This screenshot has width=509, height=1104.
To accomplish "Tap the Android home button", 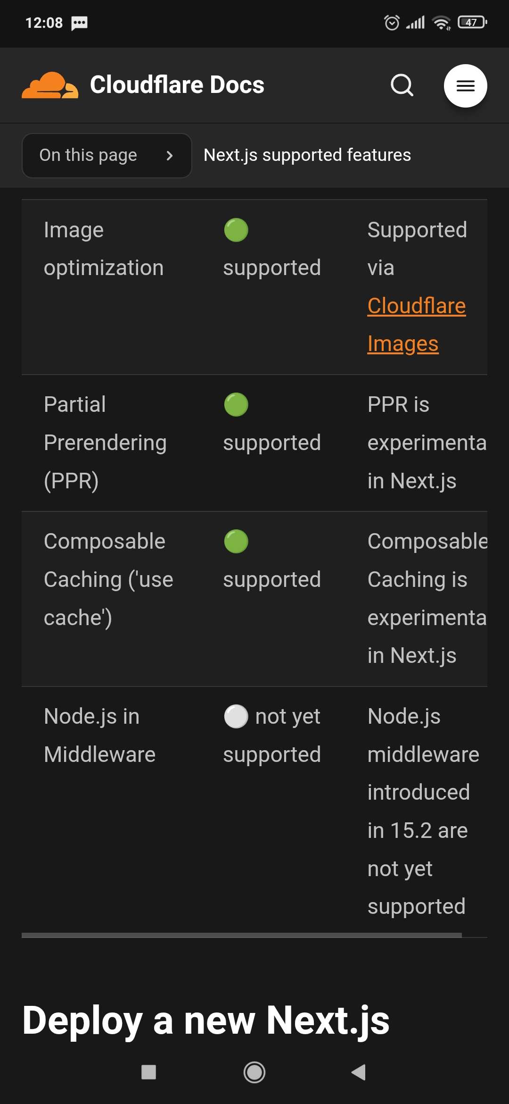I will 254,1072.
